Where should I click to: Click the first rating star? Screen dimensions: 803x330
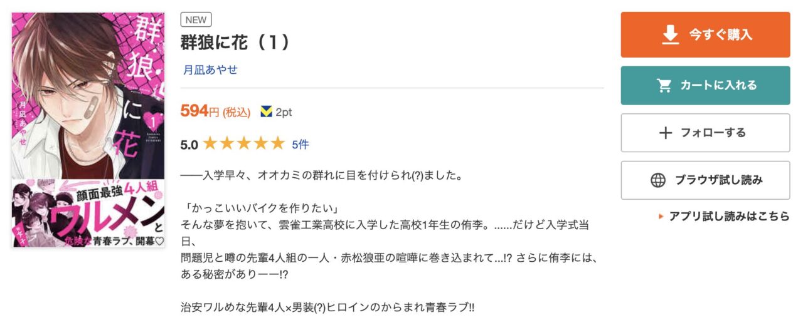click(210, 144)
